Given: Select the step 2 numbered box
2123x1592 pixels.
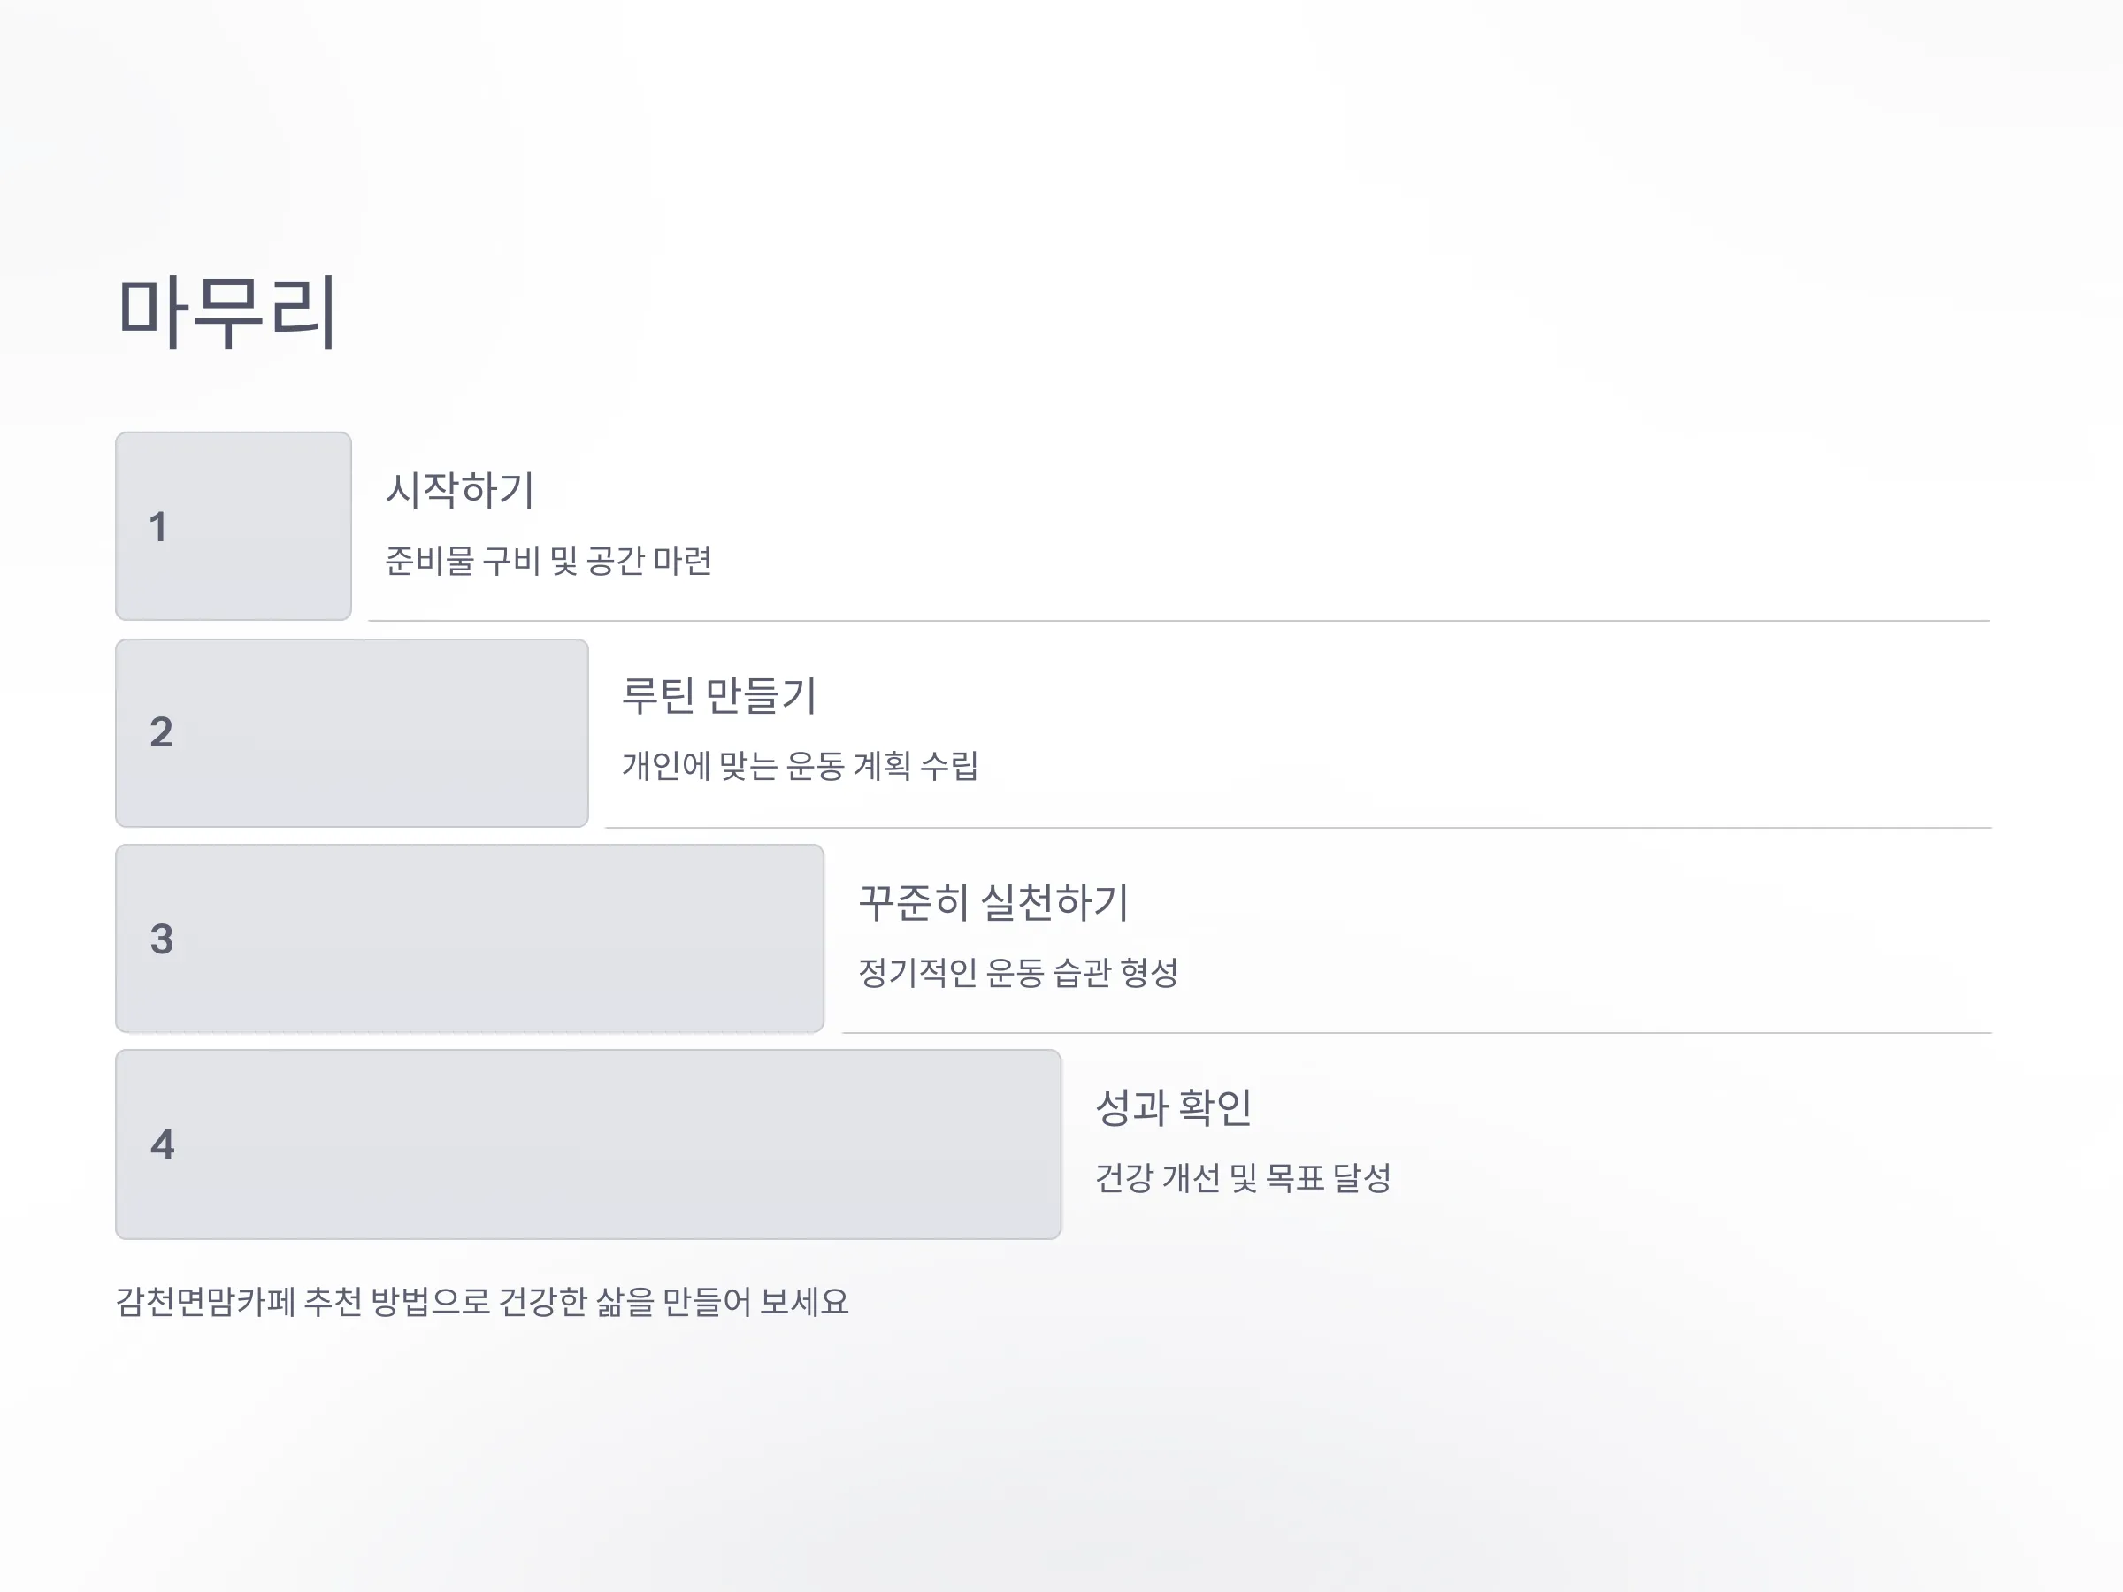Looking at the screenshot, I should 352,732.
